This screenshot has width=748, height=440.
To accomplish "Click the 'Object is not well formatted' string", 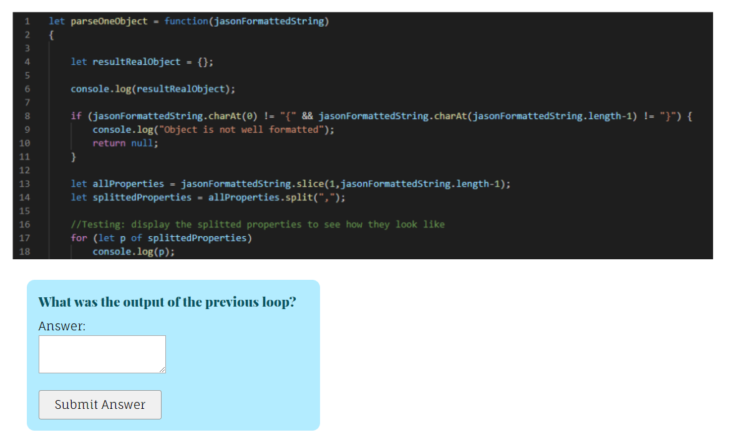I will tap(241, 130).
